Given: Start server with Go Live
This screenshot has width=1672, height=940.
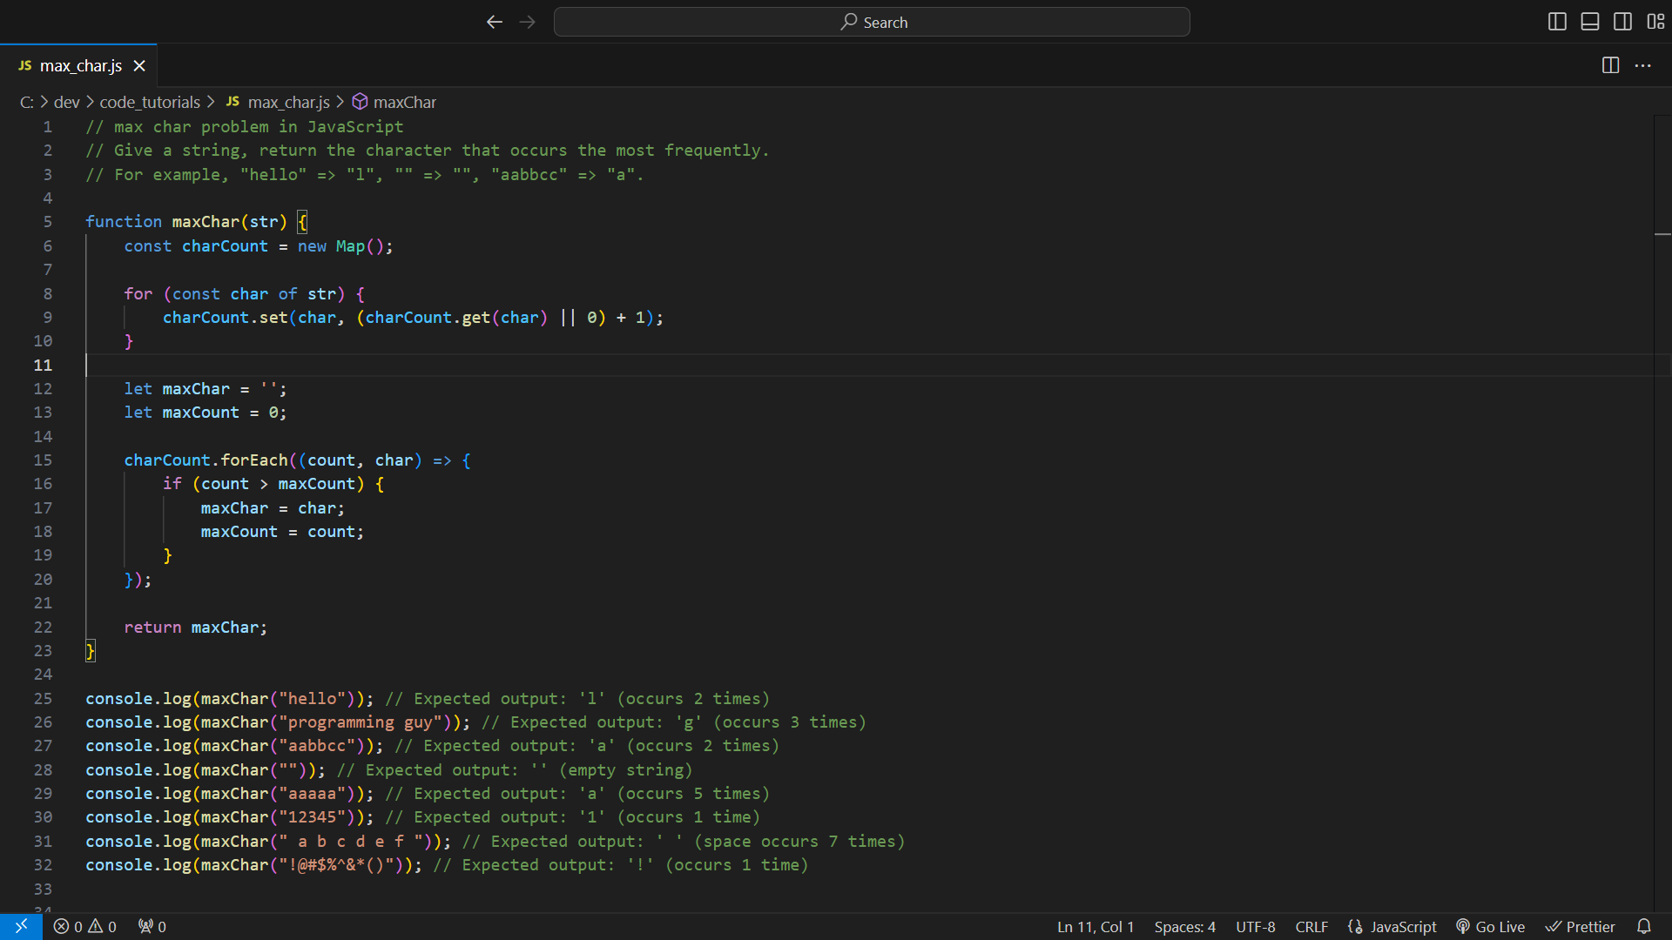Looking at the screenshot, I should coord(1491,927).
